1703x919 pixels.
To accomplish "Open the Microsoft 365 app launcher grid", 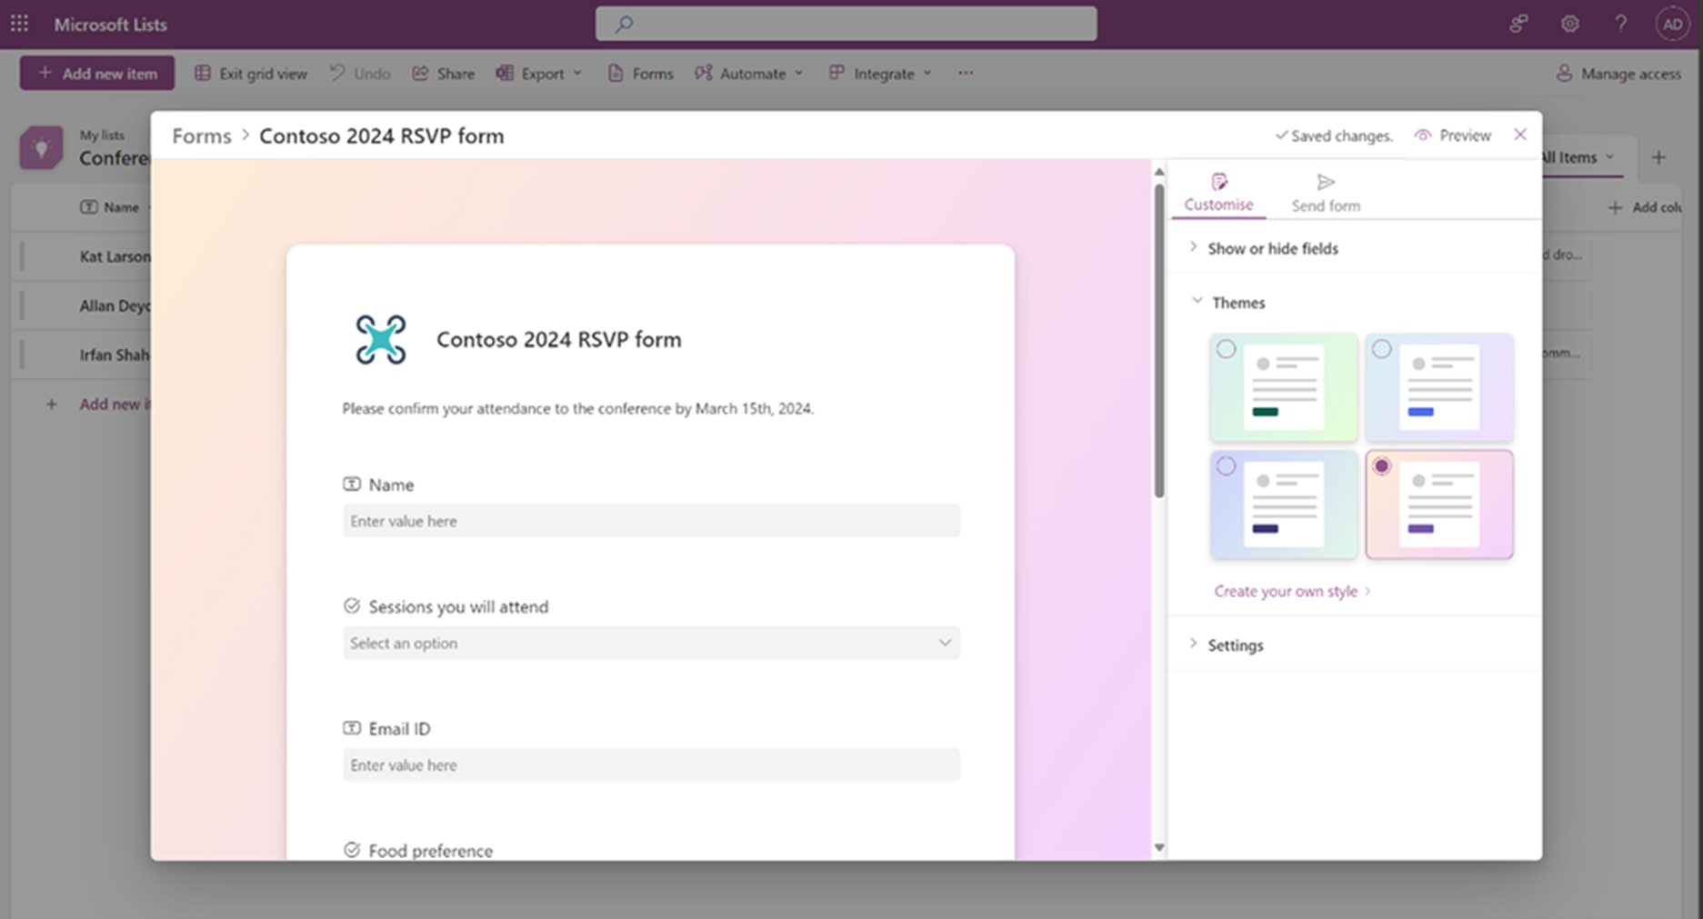I will 18,24.
